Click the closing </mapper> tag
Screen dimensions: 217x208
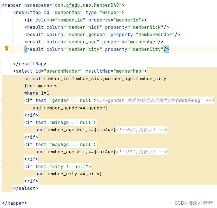[14, 203]
